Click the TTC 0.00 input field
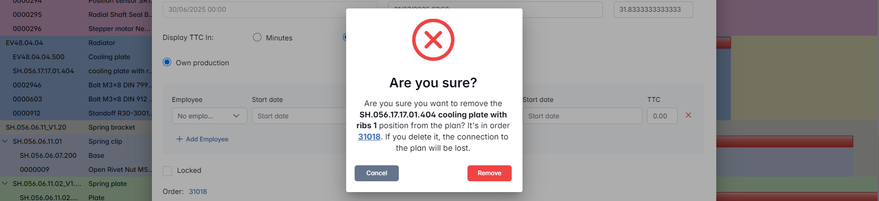Screen dimensions: 879x201 click(x=662, y=116)
